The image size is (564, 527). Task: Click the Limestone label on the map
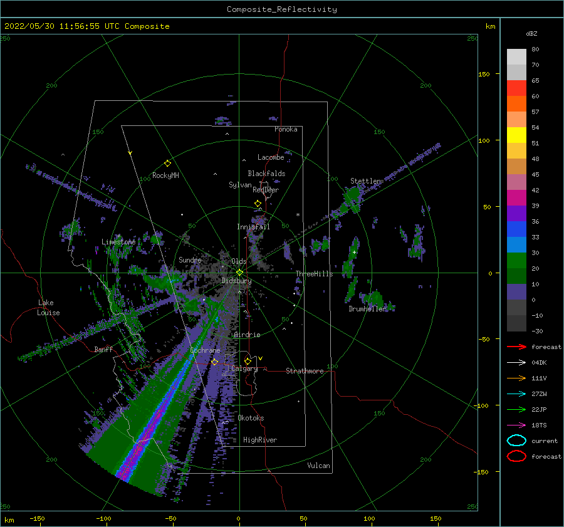pyautogui.click(x=118, y=242)
